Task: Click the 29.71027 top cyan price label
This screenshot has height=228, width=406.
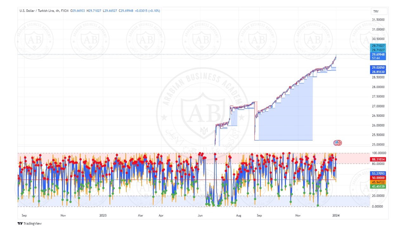Action: click(378, 46)
